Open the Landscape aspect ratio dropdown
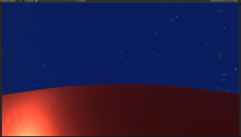Screen dimensions: 241x137 click(x=11, y=1)
